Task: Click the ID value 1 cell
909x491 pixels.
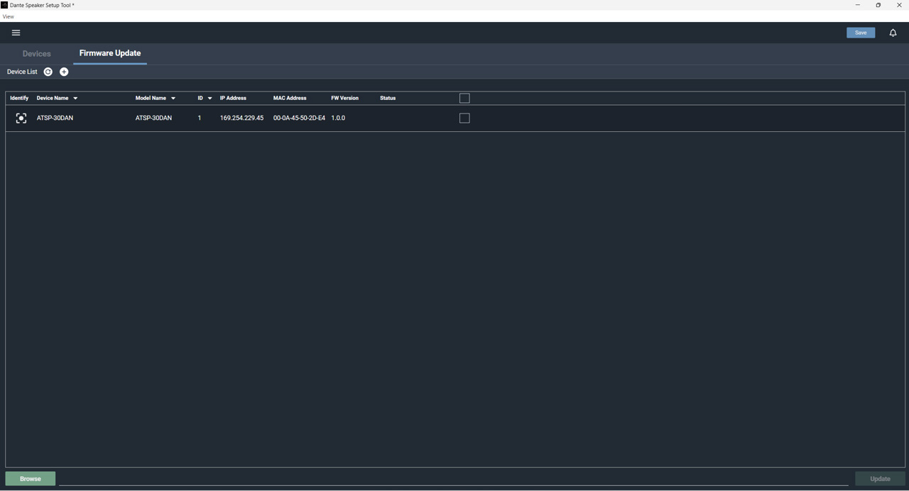Action: point(200,118)
